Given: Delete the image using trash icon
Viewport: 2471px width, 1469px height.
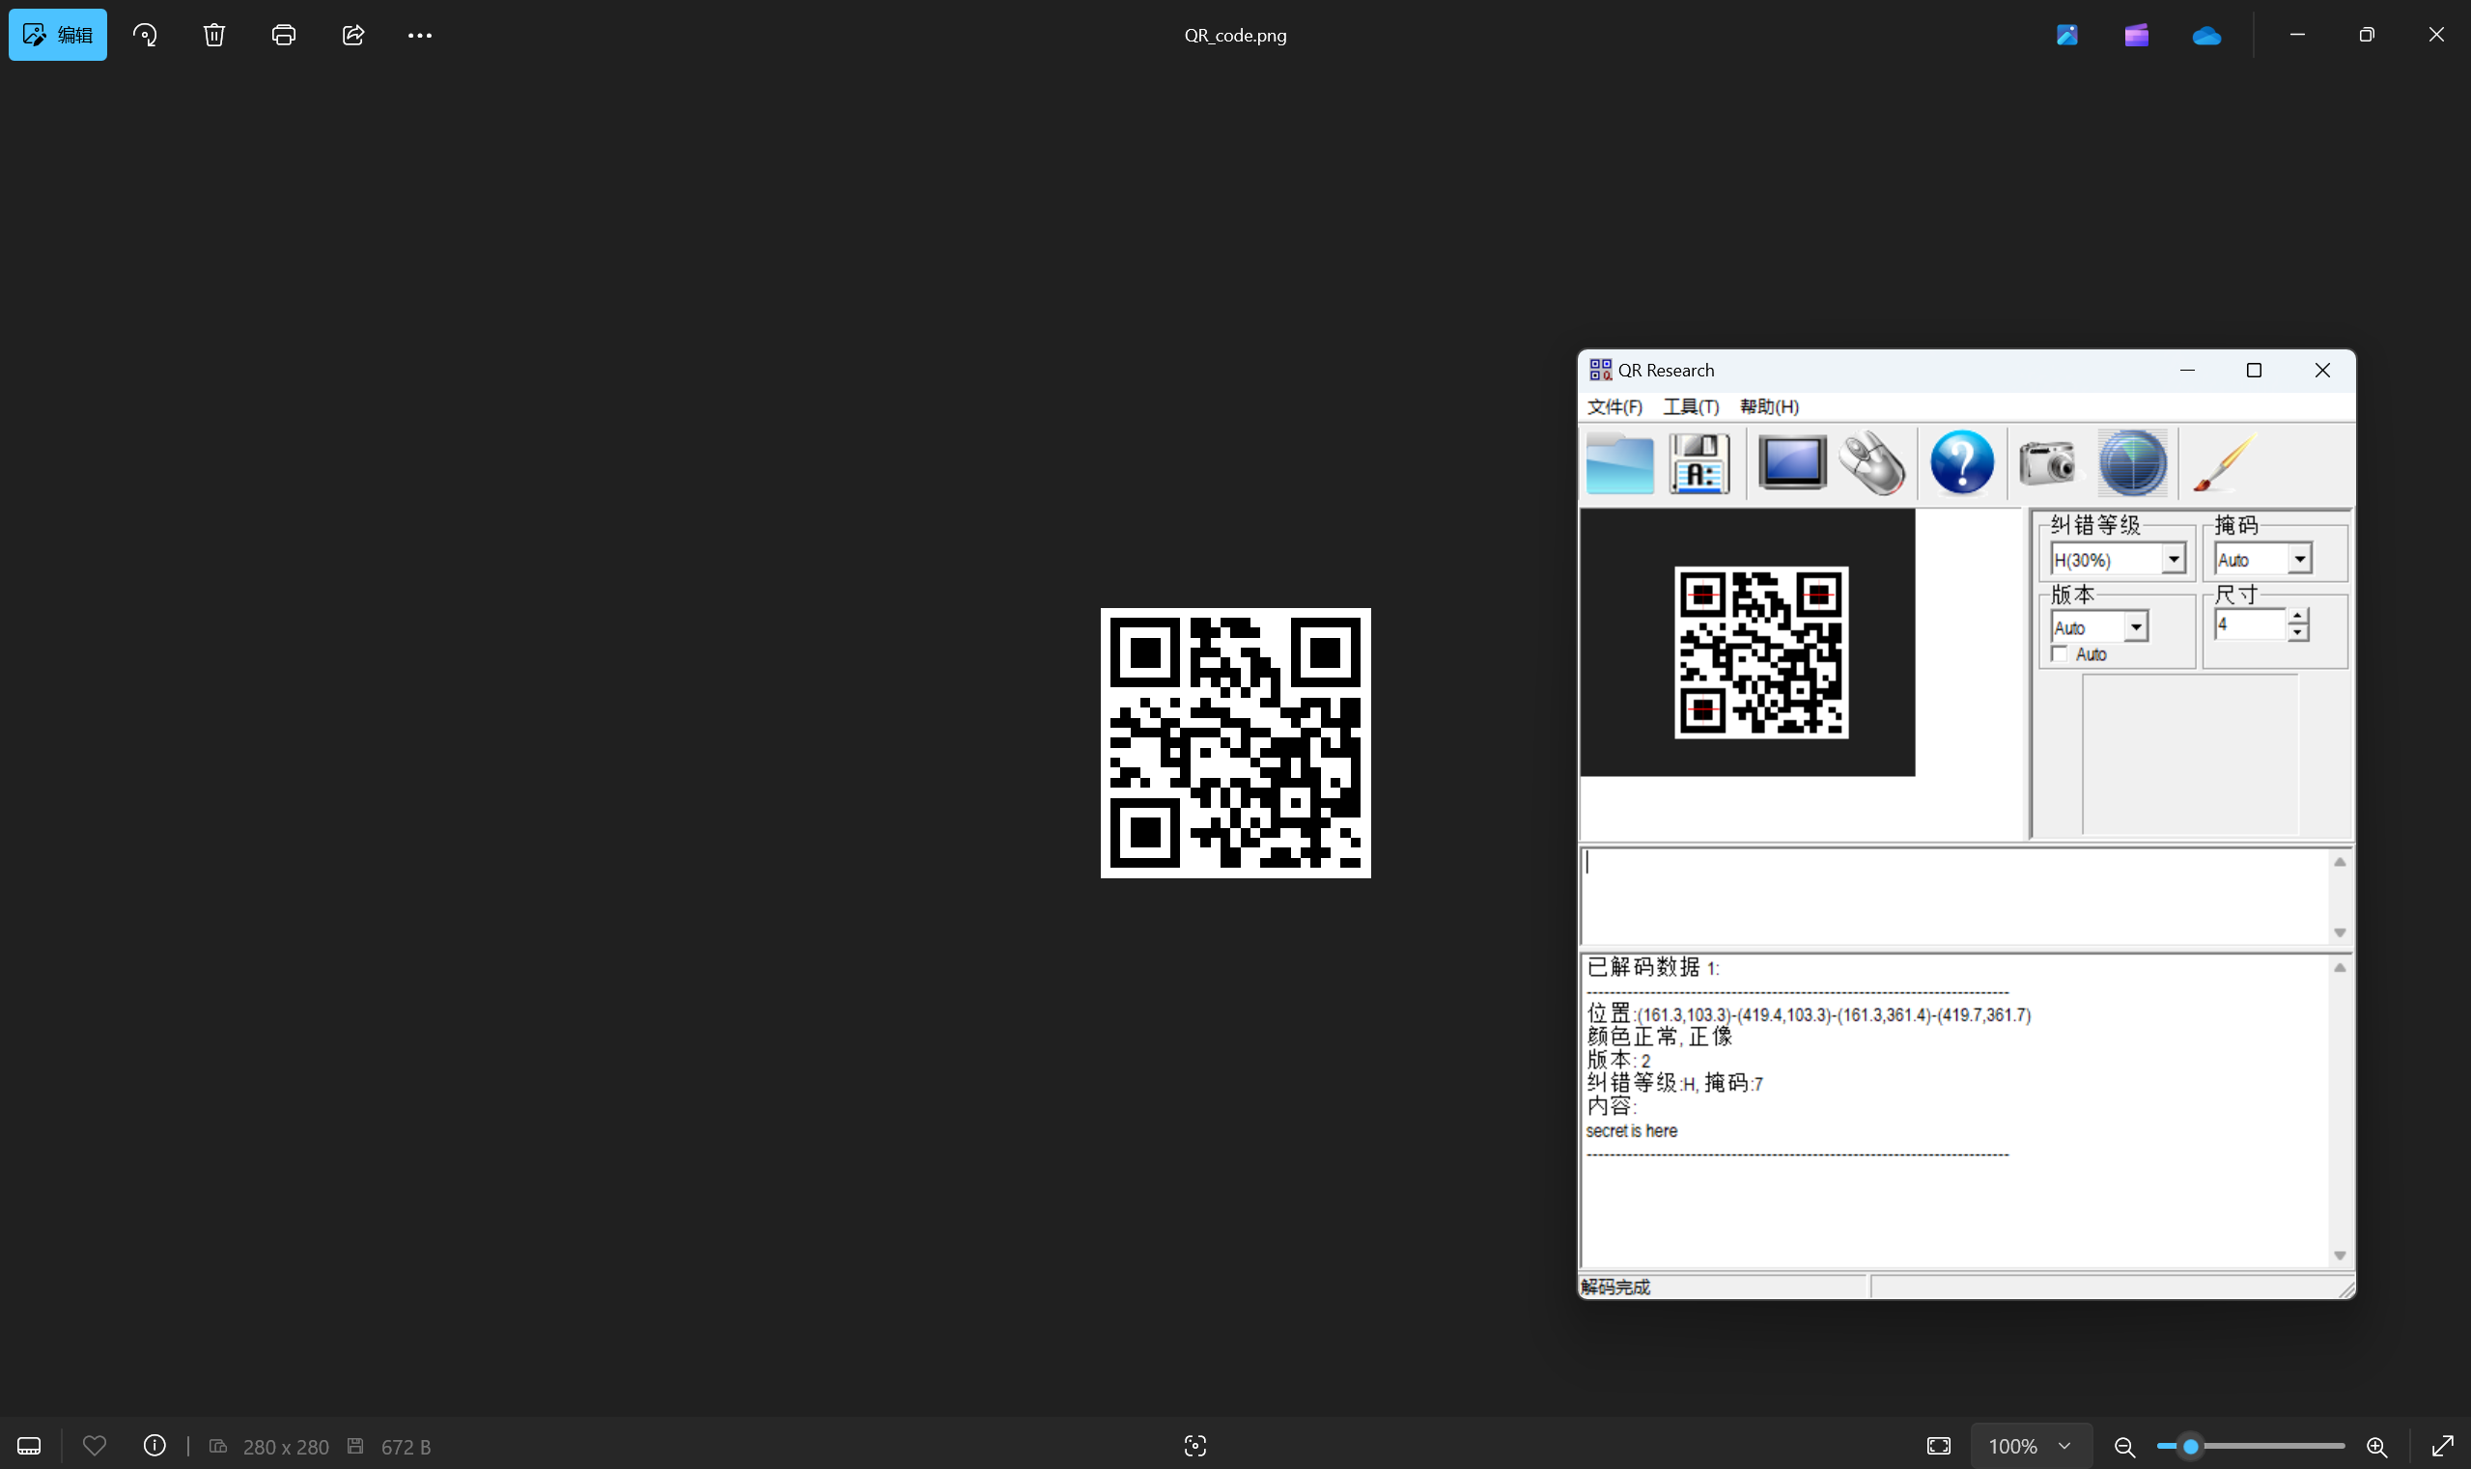Looking at the screenshot, I should (x=214, y=35).
